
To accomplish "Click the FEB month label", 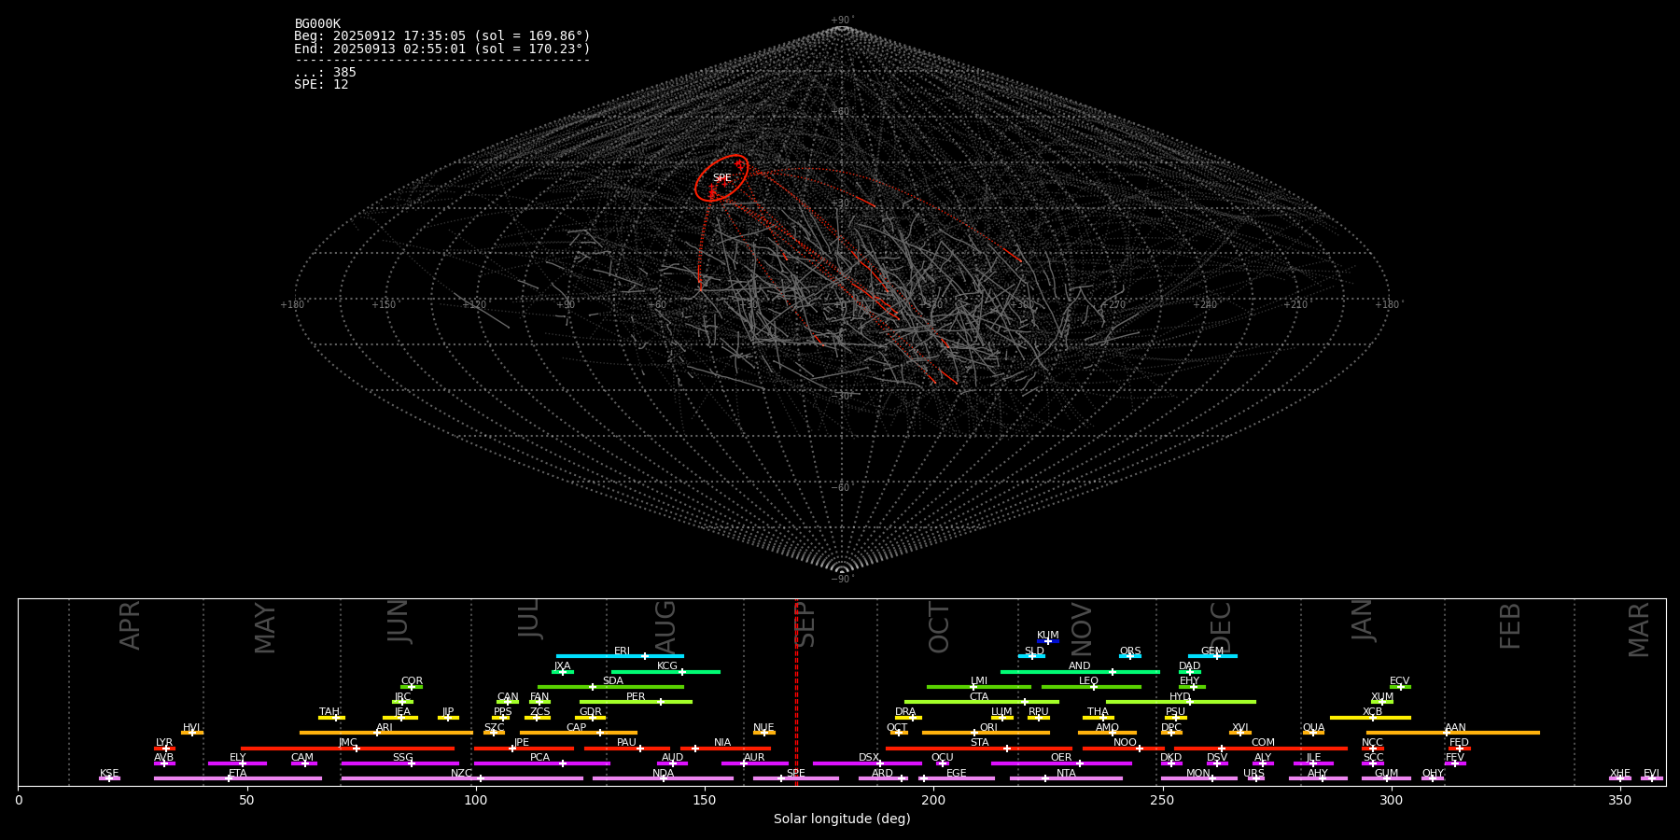I will pyautogui.click(x=1510, y=625).
